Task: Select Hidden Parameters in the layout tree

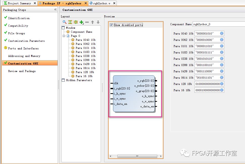Action: [79, 80]
